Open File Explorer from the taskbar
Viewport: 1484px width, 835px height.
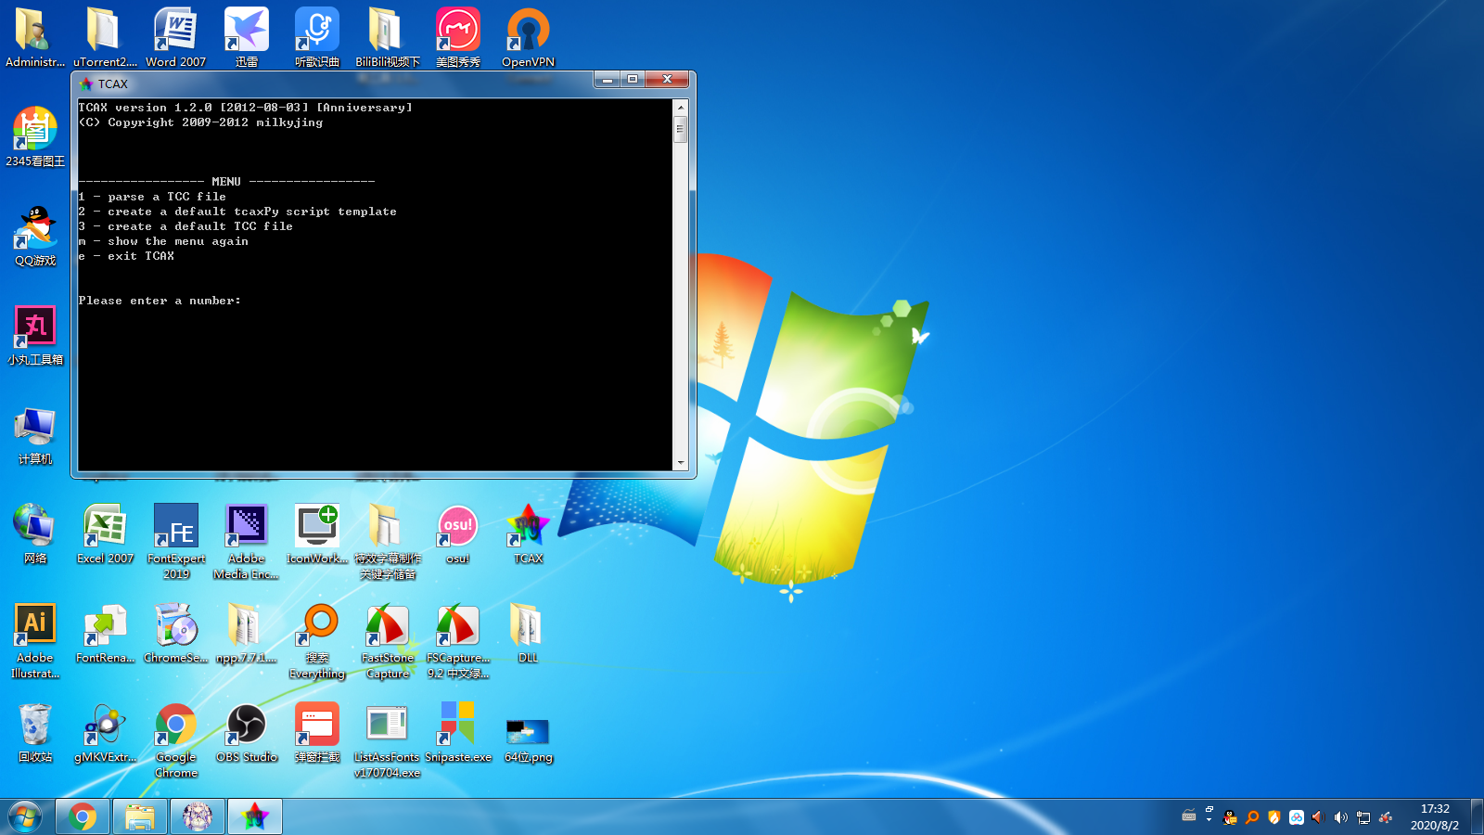click(140, 816)
